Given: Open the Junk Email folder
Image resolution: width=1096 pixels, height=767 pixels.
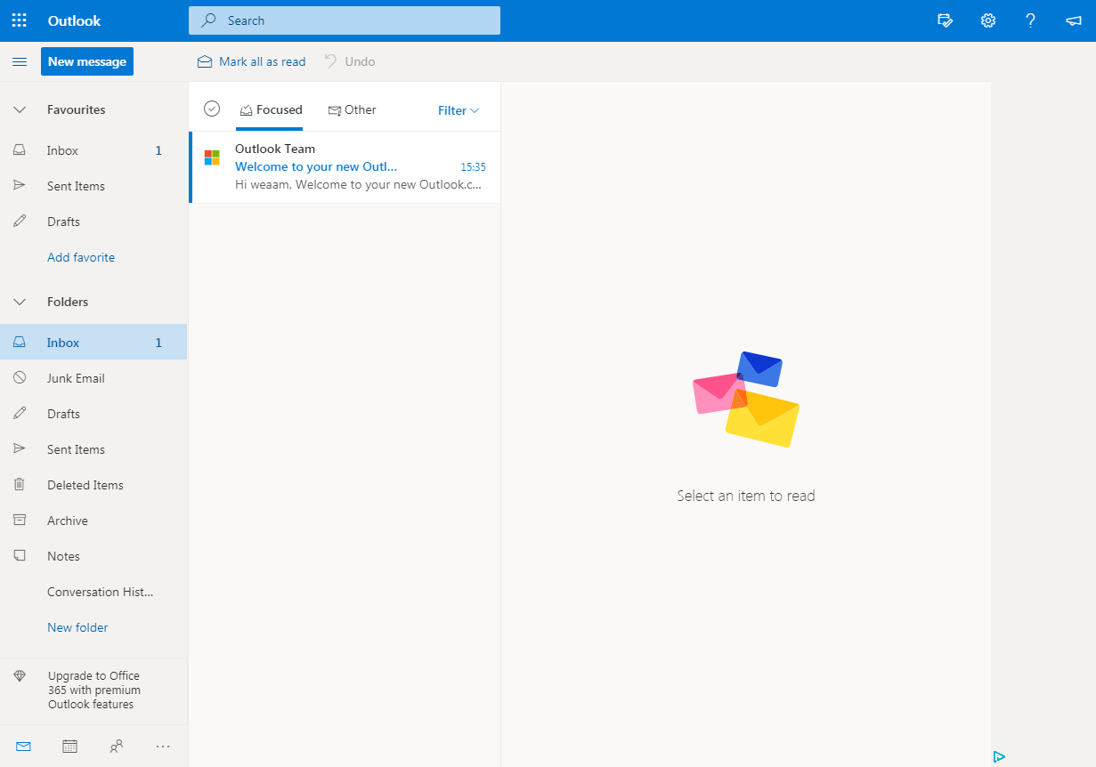Looking at the screenshot, I should click(x=93, y=378).
